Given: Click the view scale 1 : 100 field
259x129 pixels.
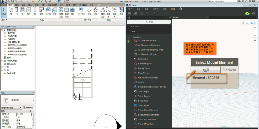Looking at the screenshot, I should 24,114.
